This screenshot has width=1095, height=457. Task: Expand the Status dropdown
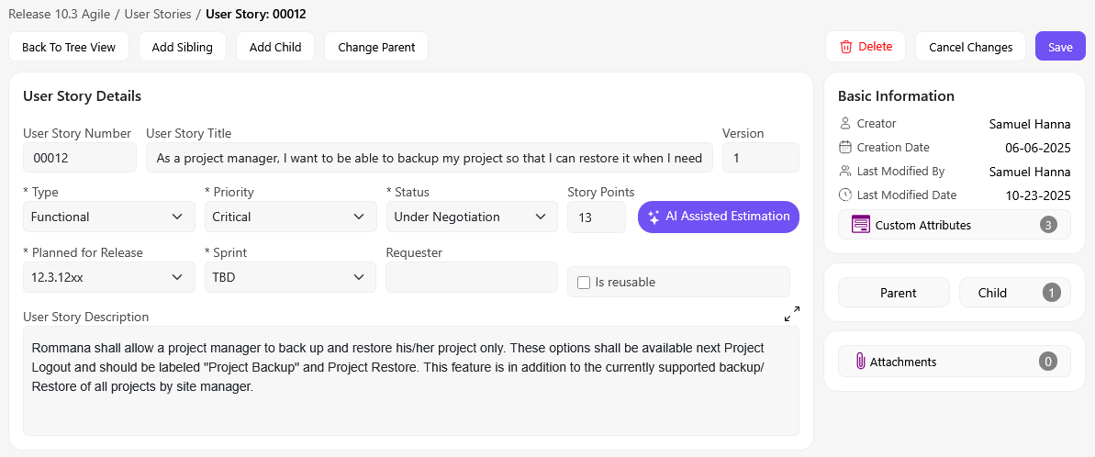click(471, 217)
